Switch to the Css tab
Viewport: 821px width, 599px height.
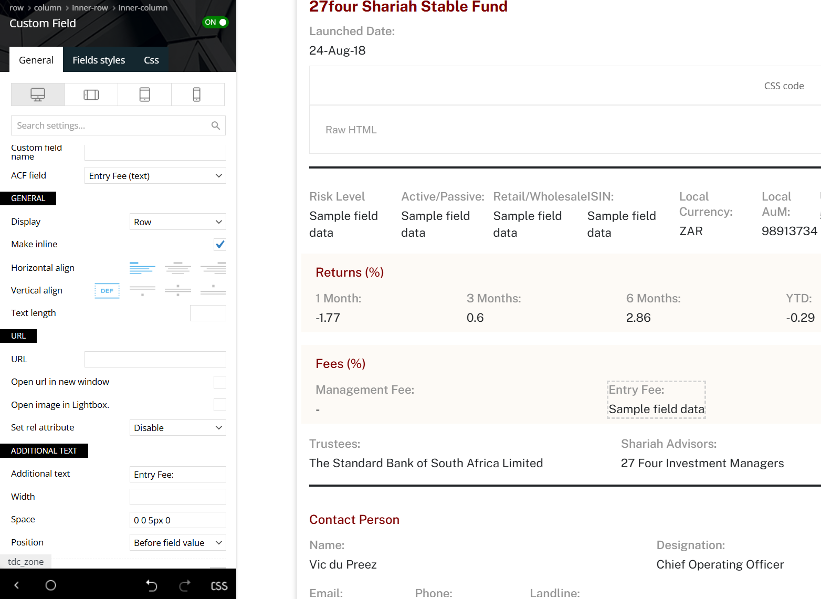(x=151, y=60)
